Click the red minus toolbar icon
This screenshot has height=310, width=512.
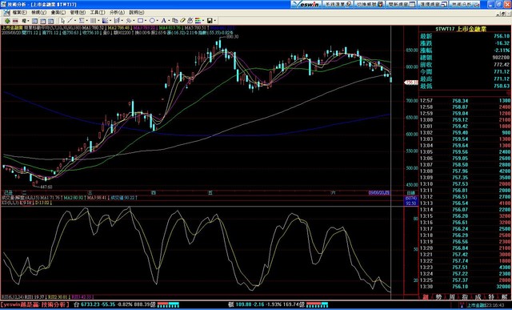(15, 21)
